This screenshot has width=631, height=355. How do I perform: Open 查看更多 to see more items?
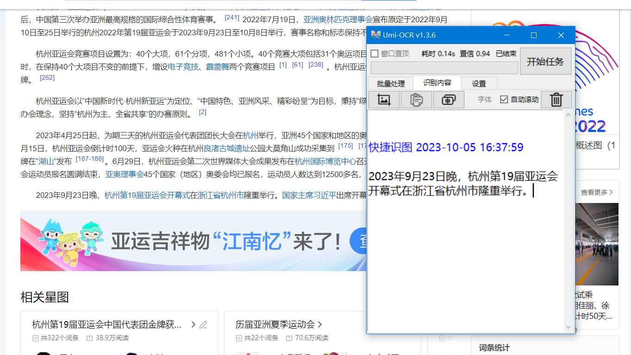pyautogui.click(x=594, y=191)
